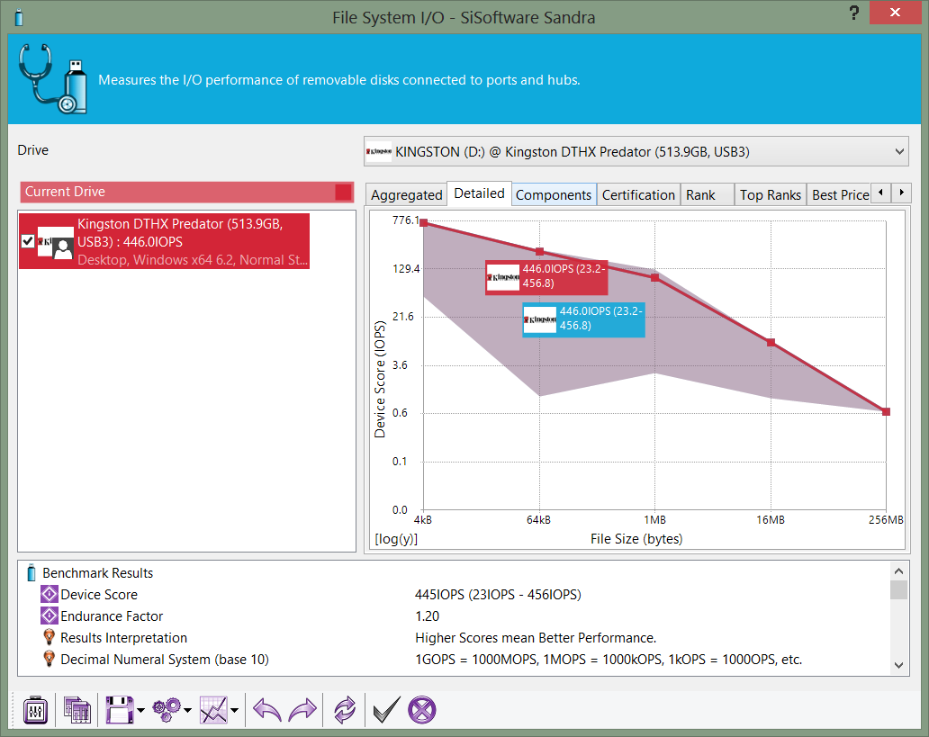Click "Higher Scores mean Better Performance." text
The height and width of the screenshot is (737, 929).
click(536, 637)
